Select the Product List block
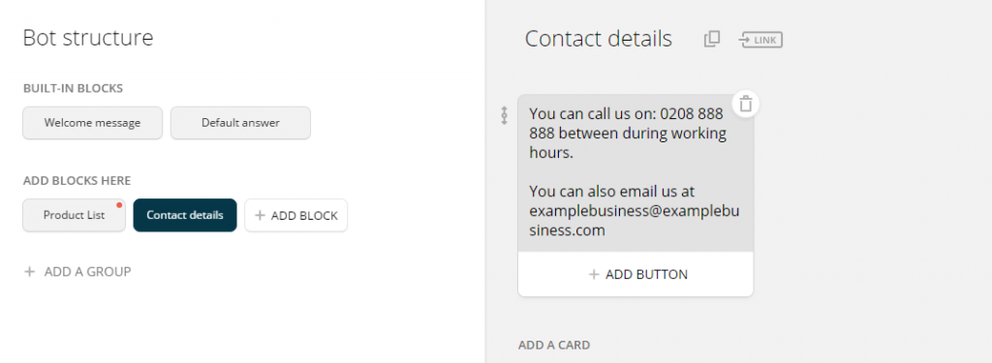Viewport: 992px width, 363px height. [x=74, y=215]
